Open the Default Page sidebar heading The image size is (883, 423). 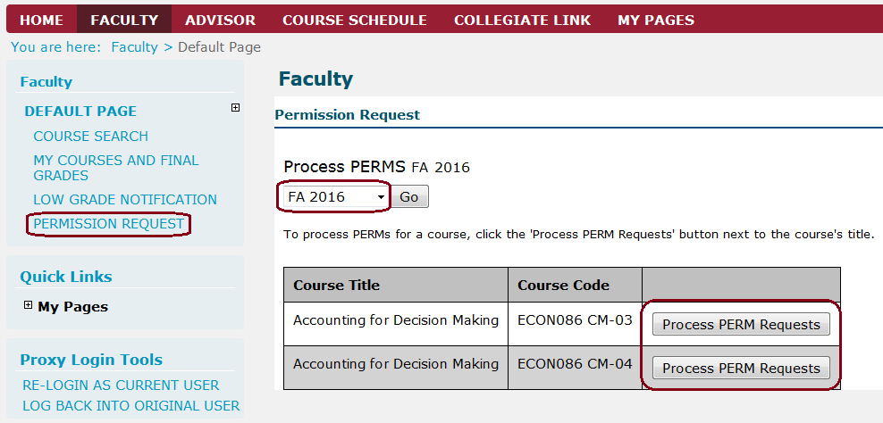pos(80,112)
